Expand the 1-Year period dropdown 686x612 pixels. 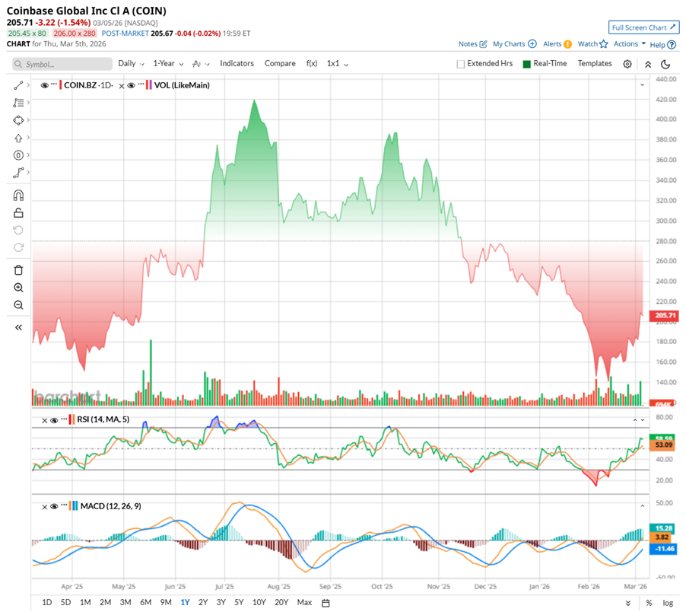[168, 63]
